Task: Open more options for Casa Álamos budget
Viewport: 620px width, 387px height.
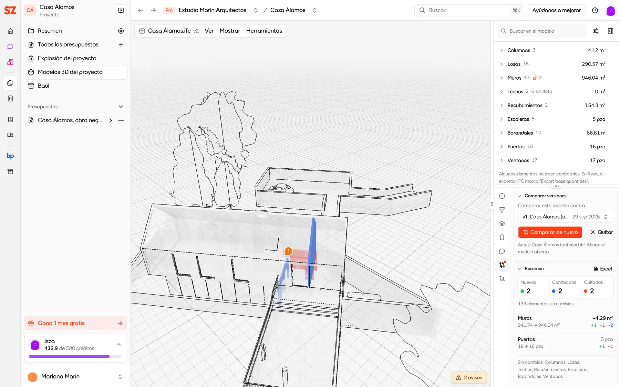Action: point(121,120)
